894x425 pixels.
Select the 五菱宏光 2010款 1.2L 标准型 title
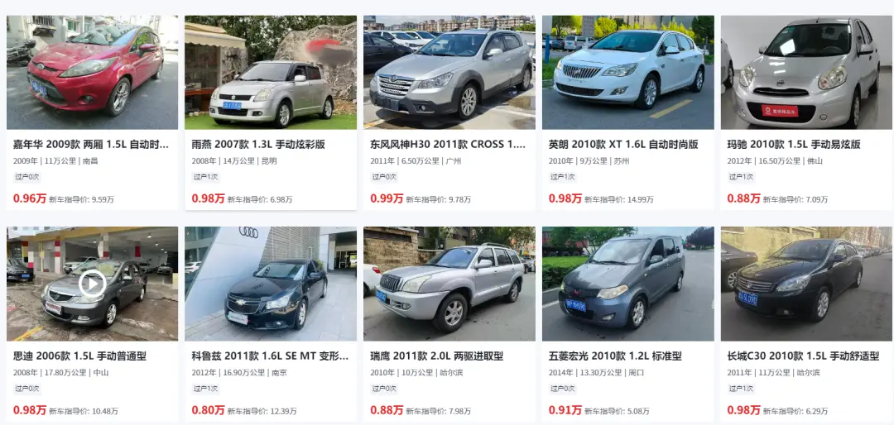point(615,356)
